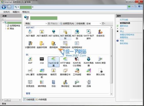Collapse the server node in connections tree
This screenshot has width=144, height=106.
[3, 23]
